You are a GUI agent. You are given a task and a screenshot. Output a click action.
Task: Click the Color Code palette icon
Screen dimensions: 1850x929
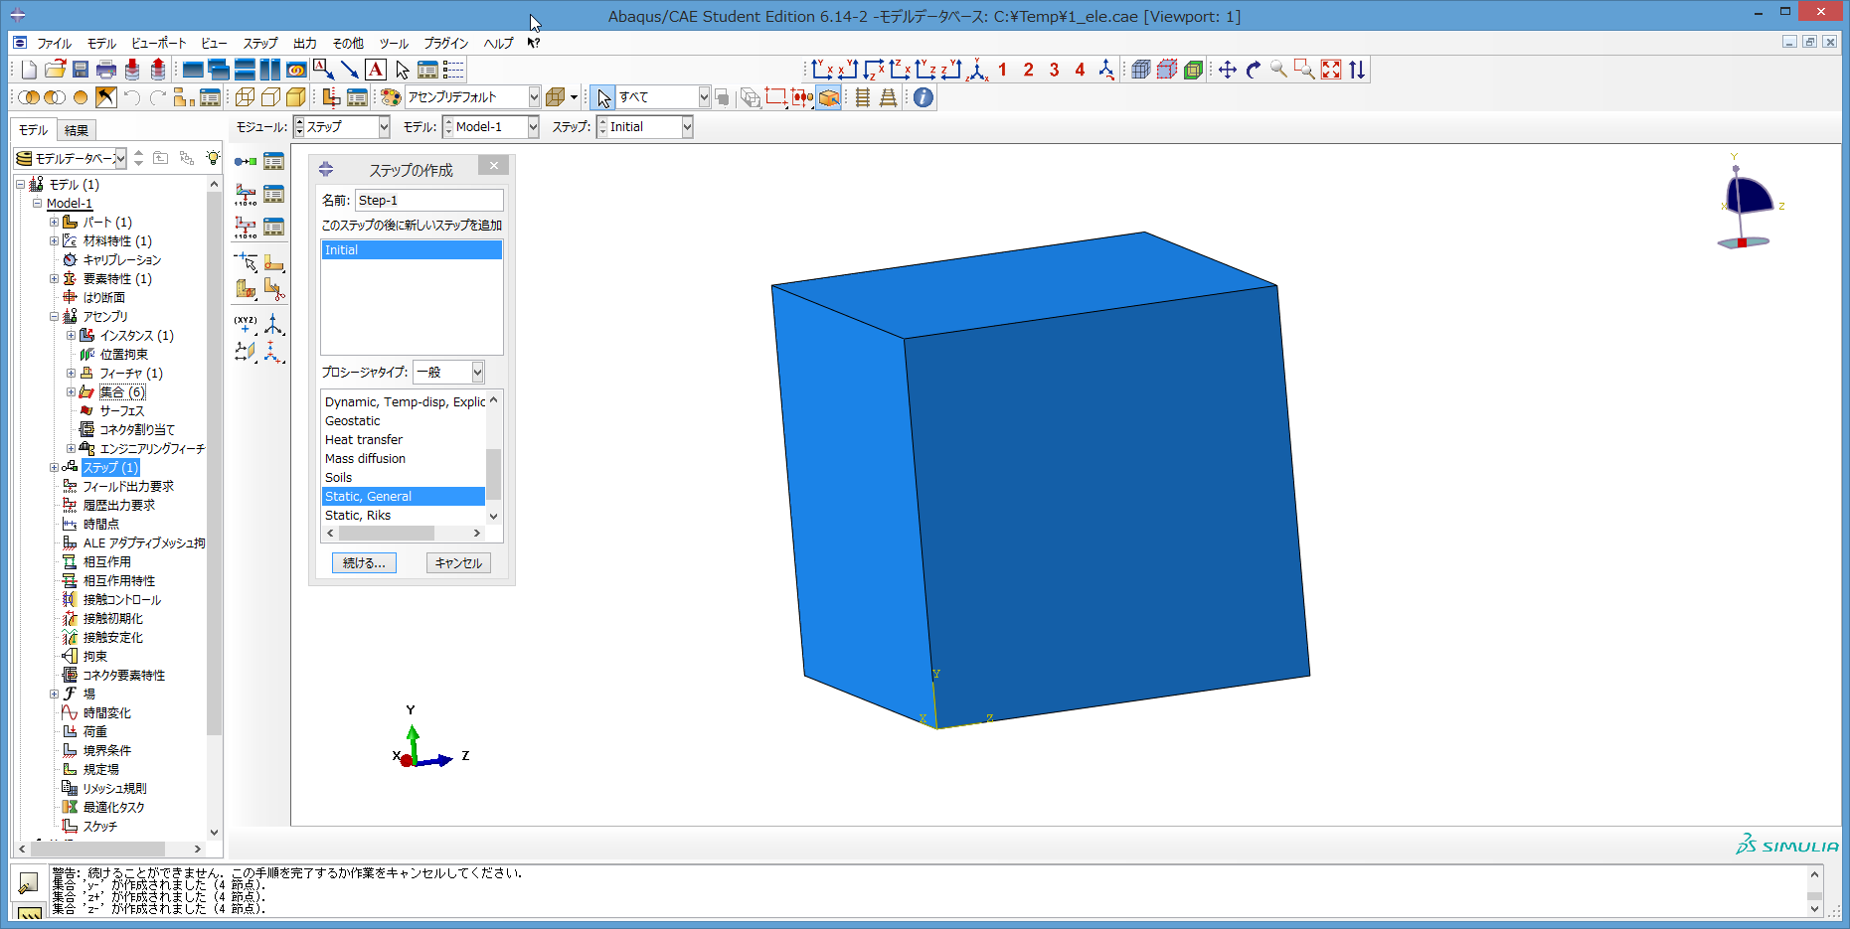click(x=391, y=97)
